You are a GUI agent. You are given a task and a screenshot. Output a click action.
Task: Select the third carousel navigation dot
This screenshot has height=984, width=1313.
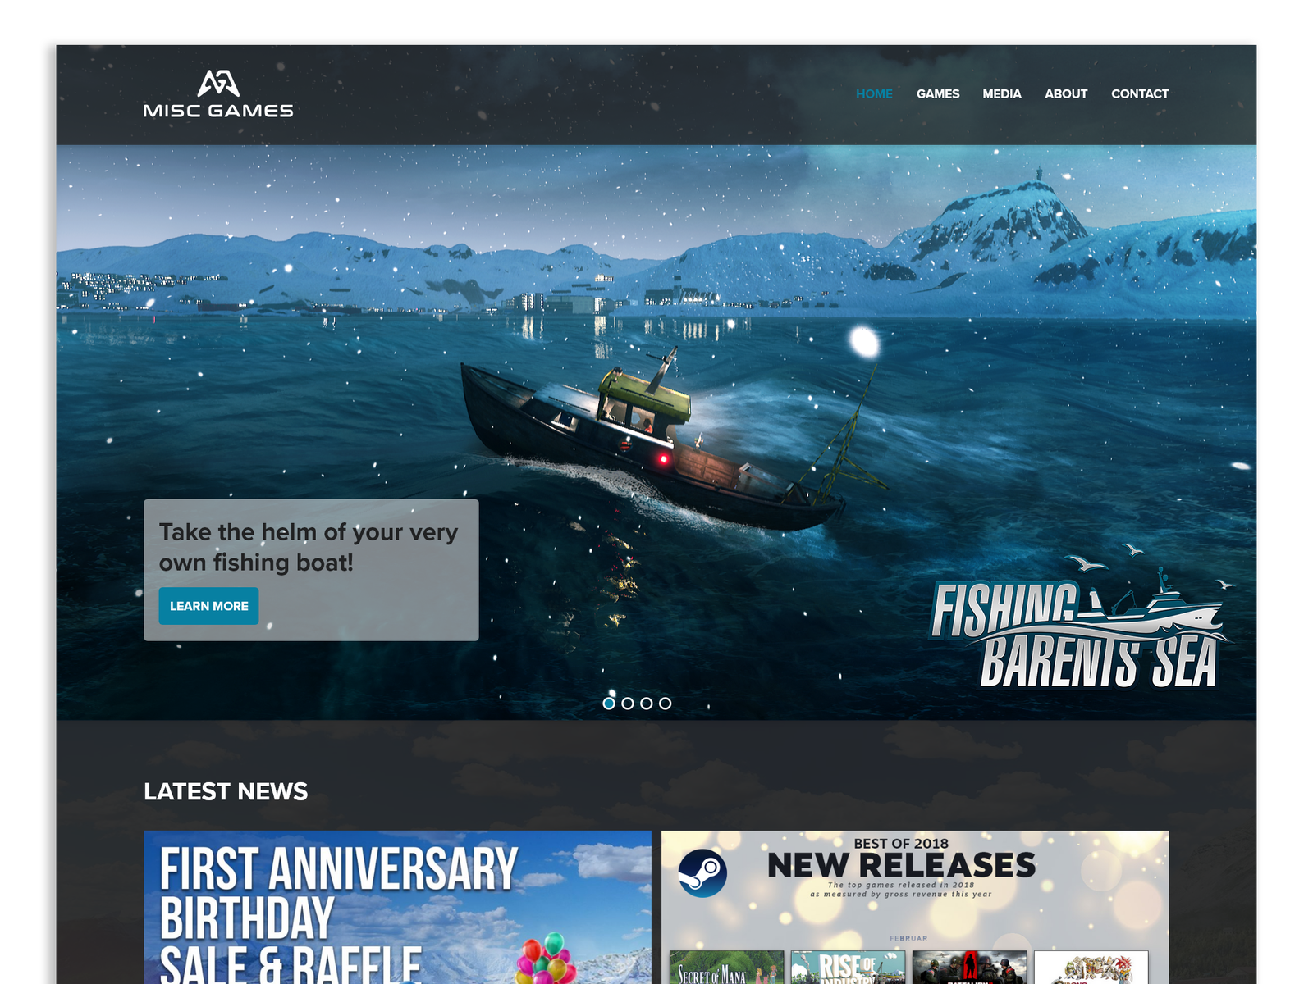coord(646,703)
